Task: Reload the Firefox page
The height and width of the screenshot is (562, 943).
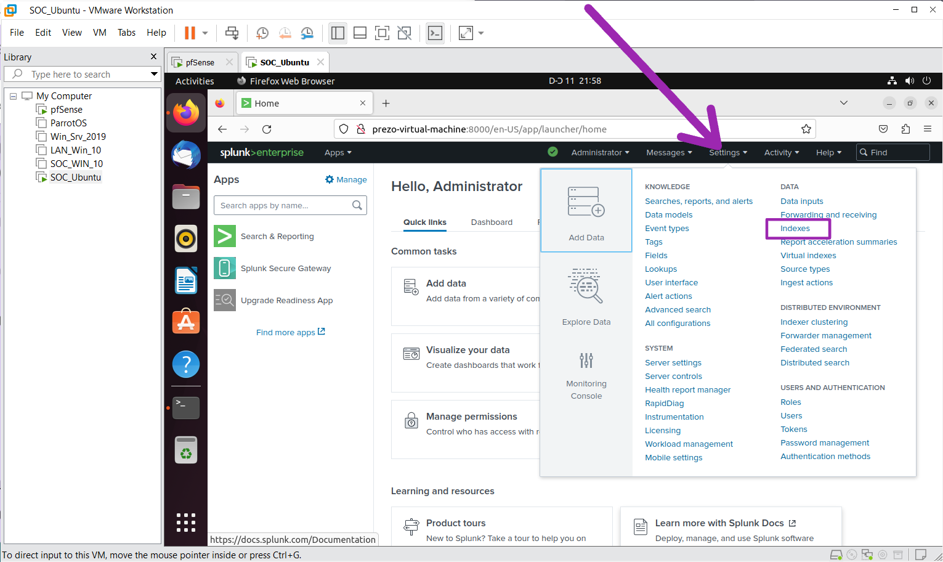Action: tap(267, 129)
